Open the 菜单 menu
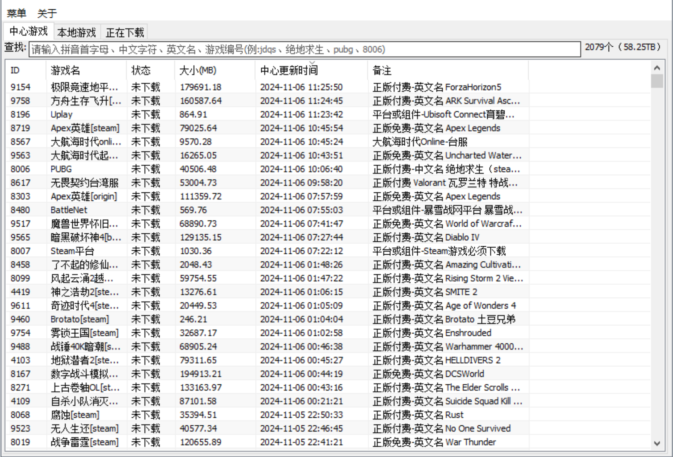673x457 pixels. (16, 13)
